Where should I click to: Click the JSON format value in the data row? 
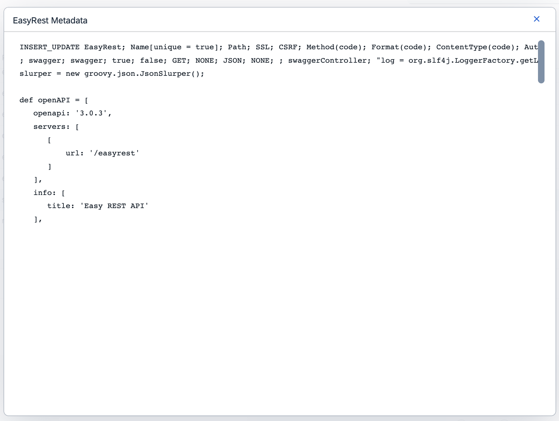click(x=232, y=61)
